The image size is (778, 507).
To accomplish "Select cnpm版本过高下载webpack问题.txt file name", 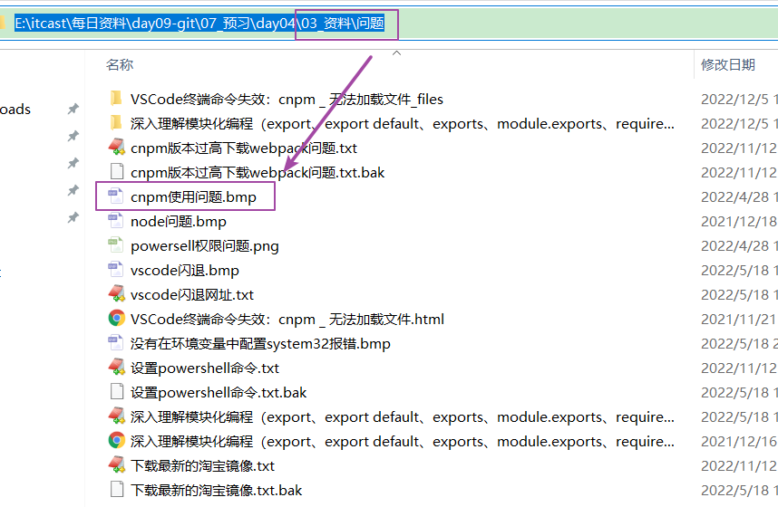I will pyautogui.click(x=244, y=148).
